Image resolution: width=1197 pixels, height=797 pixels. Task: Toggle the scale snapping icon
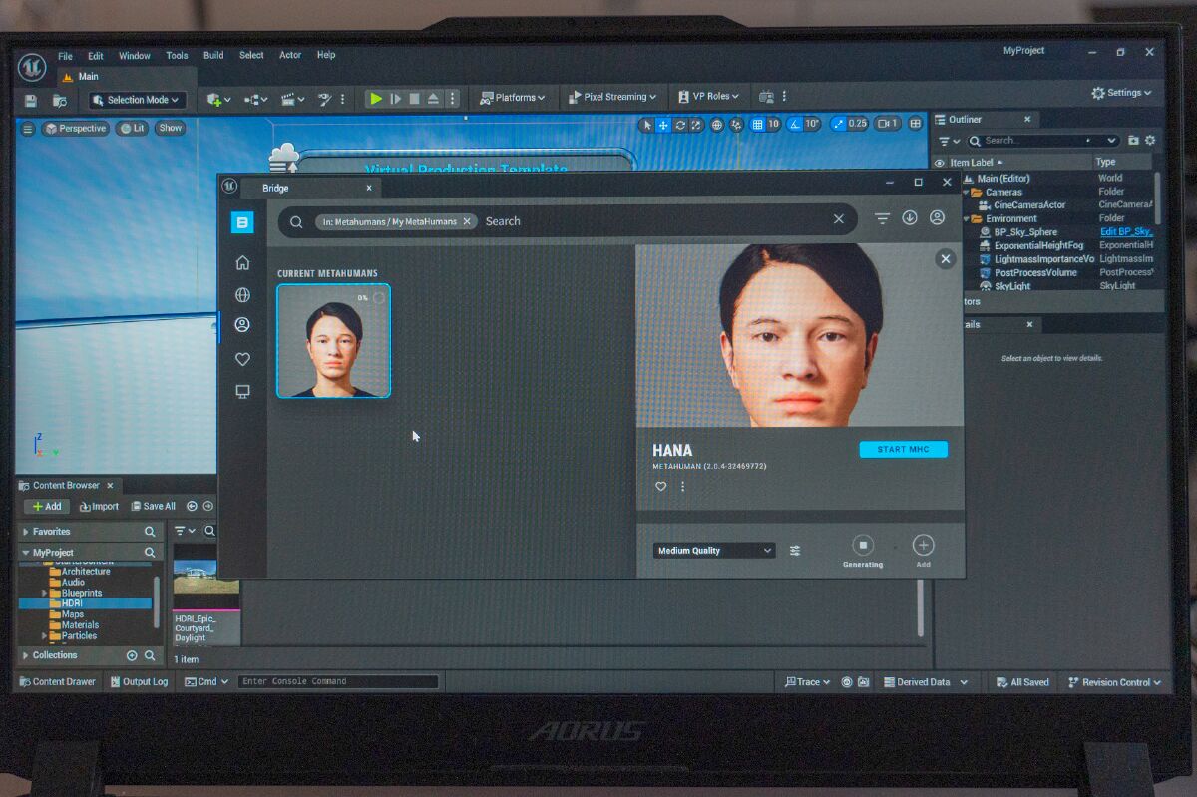point(838,124)
